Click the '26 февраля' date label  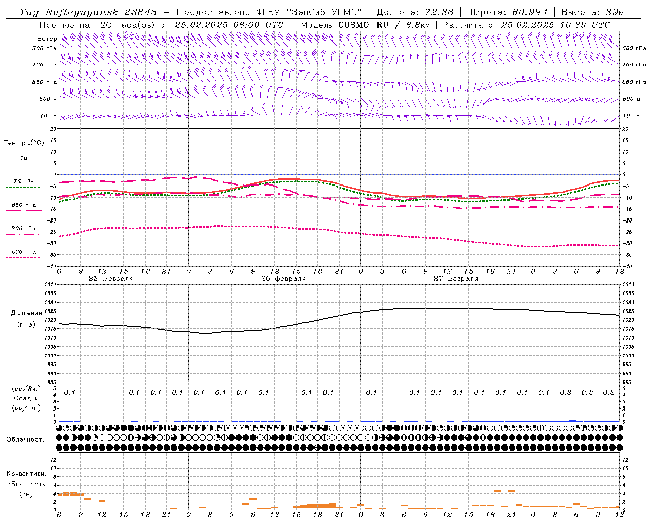click(x=283, y=279)
